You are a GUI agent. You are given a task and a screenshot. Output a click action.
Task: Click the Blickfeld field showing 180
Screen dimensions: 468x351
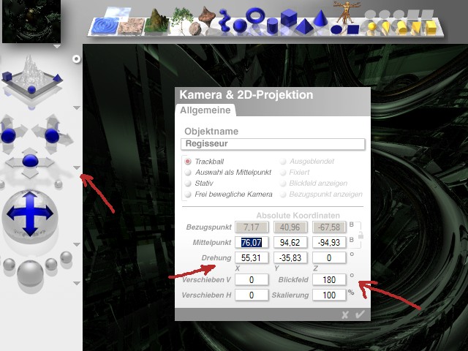point(329,279)
